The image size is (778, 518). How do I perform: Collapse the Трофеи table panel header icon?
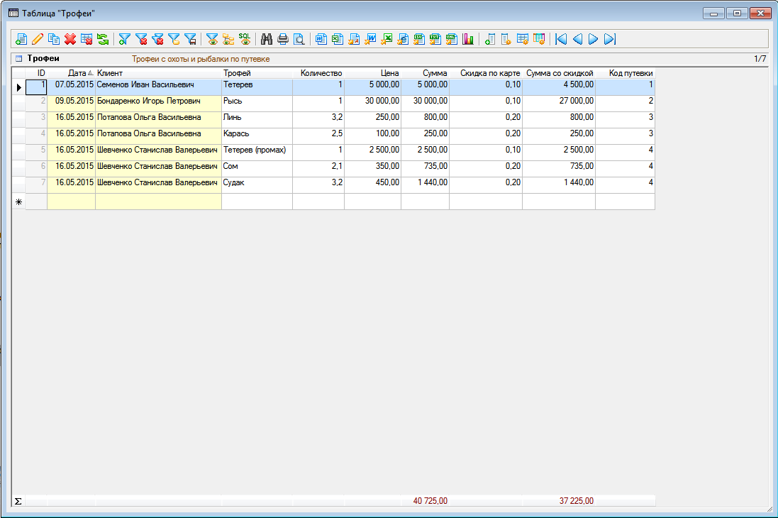(19, 59)
